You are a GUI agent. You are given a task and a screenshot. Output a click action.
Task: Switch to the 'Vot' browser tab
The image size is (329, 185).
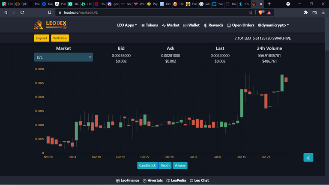click(x=139, y=4)
